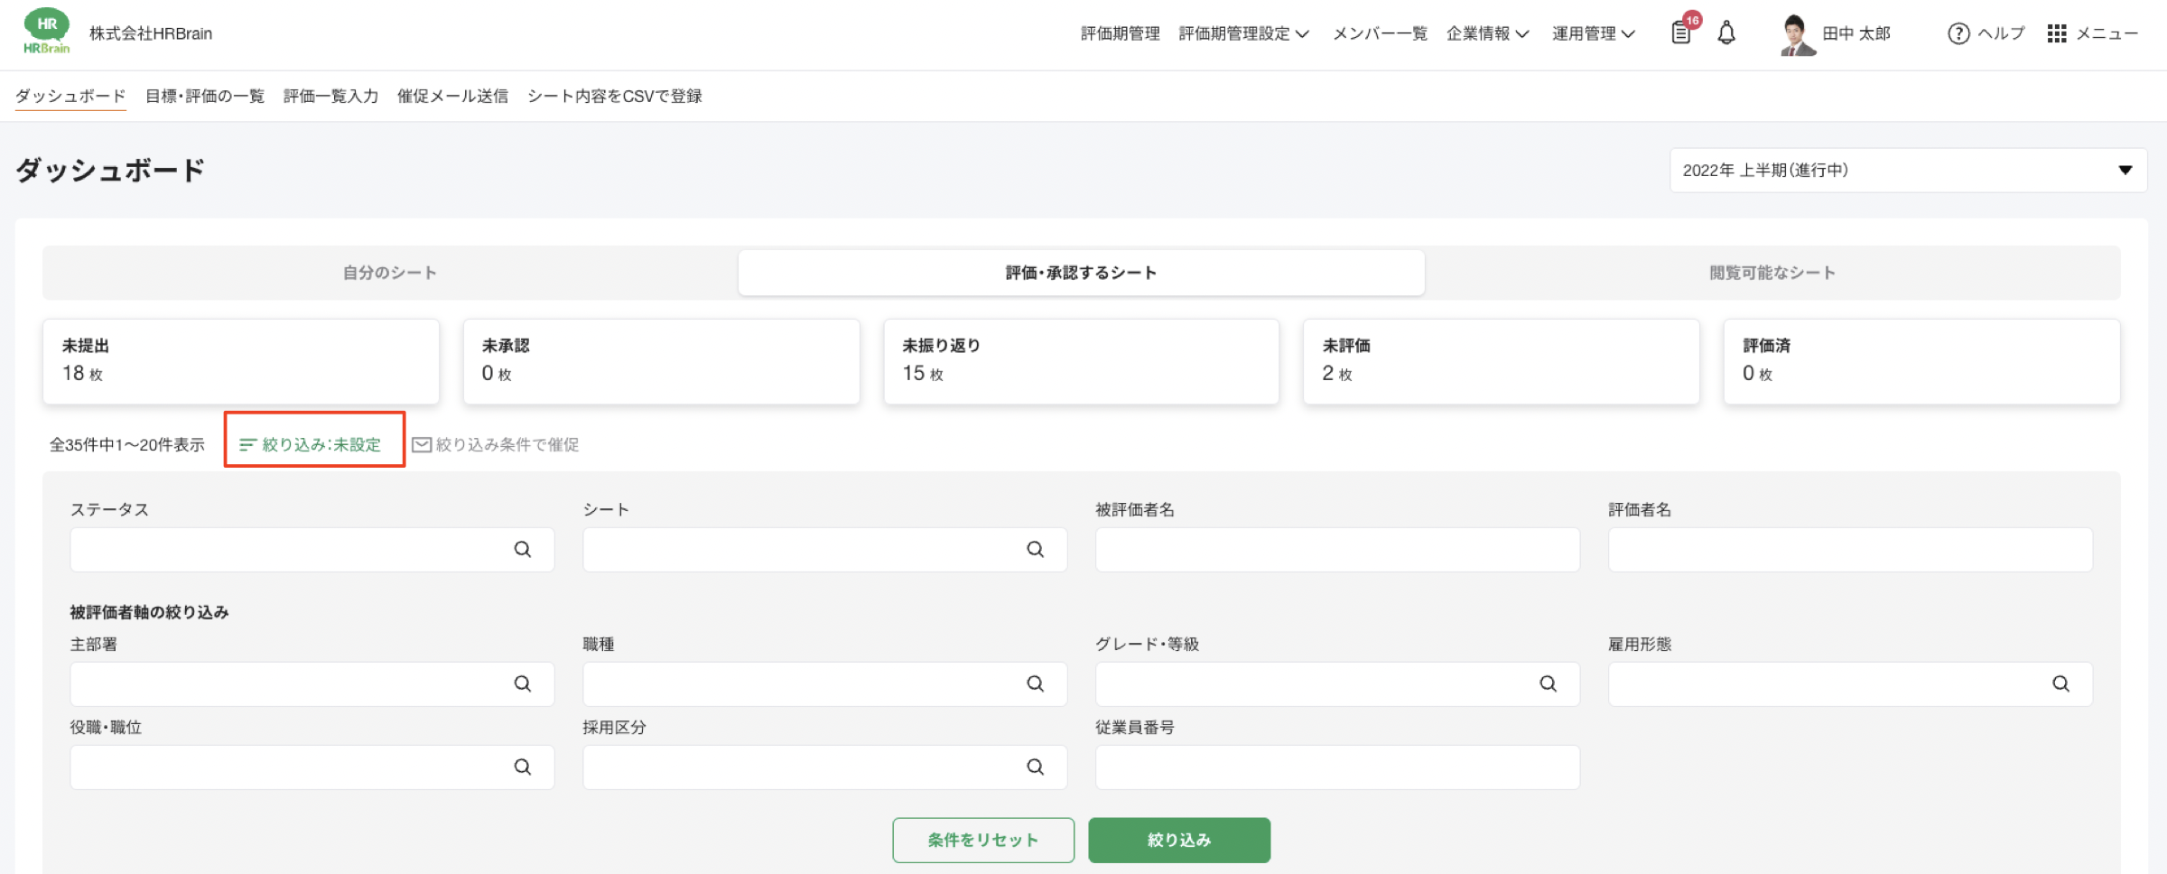
Task: Open 評価一覧入力 tab
Action: click(330, 96)
